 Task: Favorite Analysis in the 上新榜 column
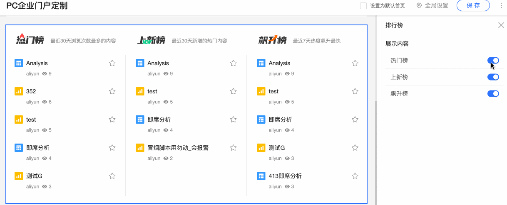[233, 63]
